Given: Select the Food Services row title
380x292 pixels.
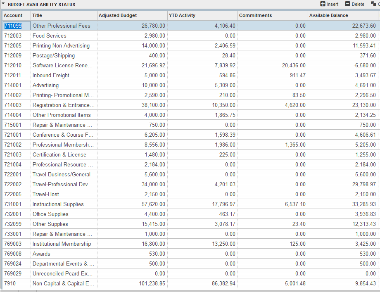Looking at the screenshot, I should pyautogui.click(x=50, y=36).
